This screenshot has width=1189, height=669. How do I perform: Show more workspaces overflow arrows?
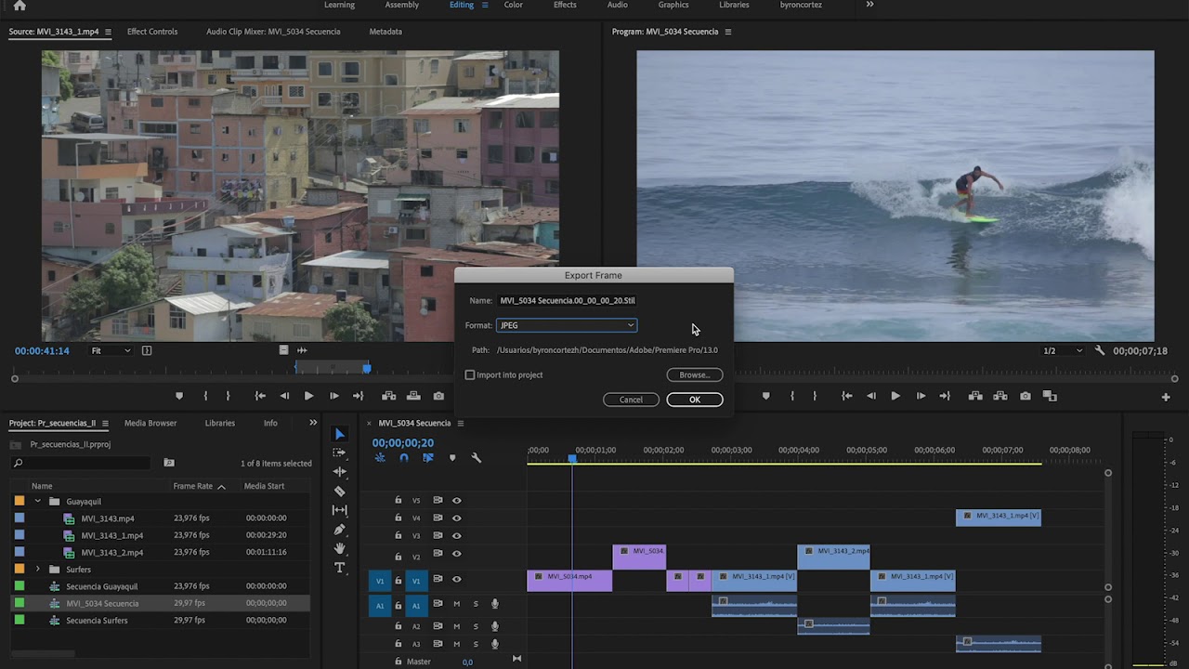pos(869,5)
